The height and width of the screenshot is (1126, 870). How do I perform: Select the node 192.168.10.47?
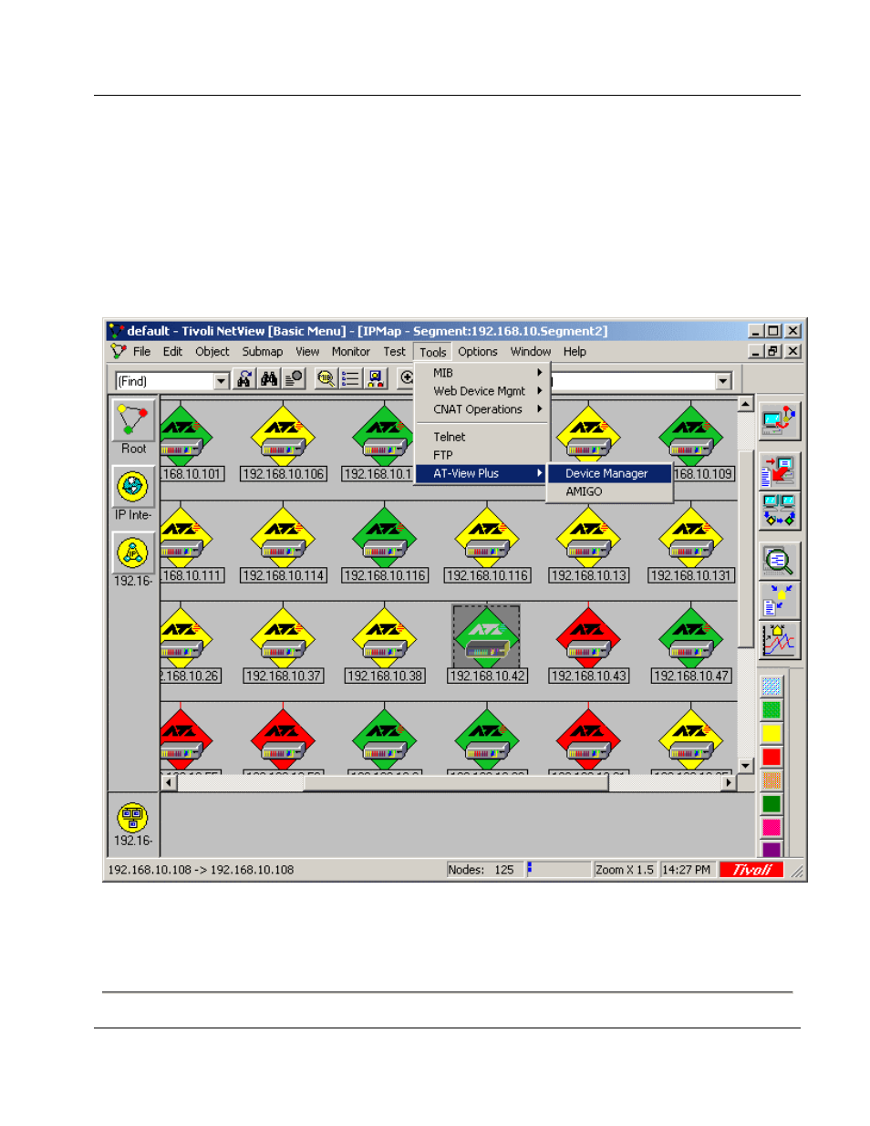pos(691,645)
